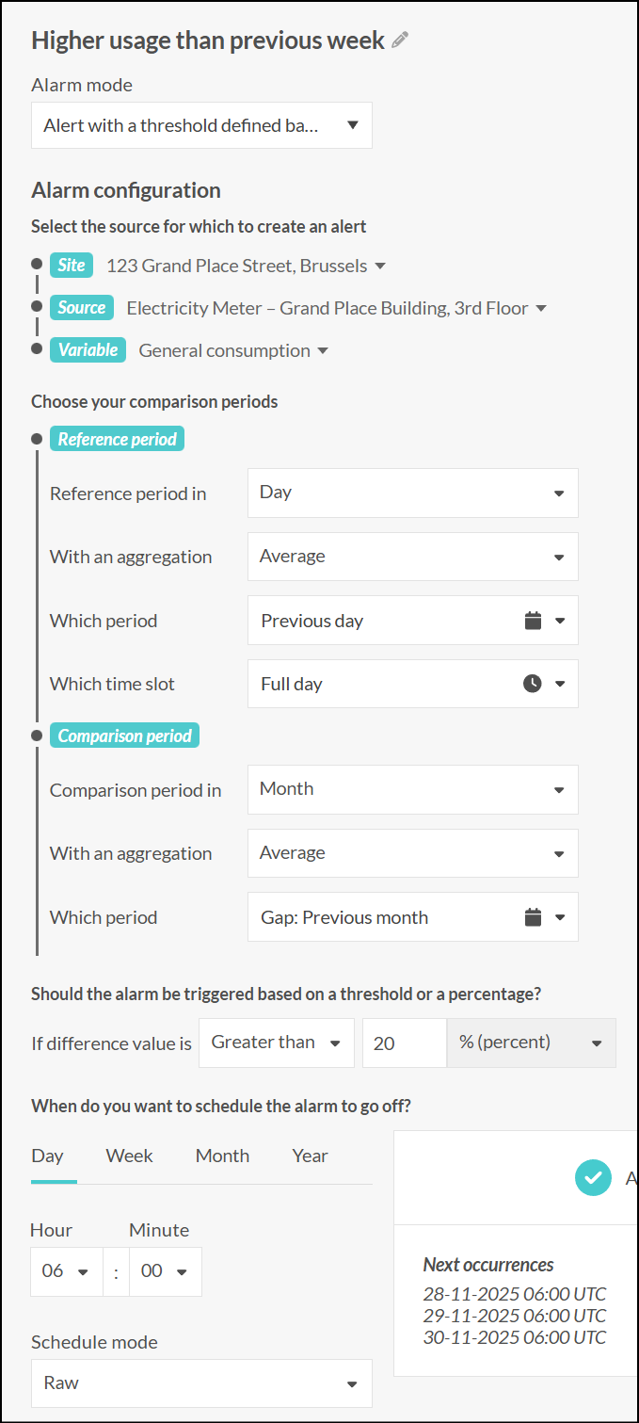Click calendar icon in Gap: Previous month field
Image resolution: width=639 pixels, height=1423 pixels.
click(x=533, y=917)
